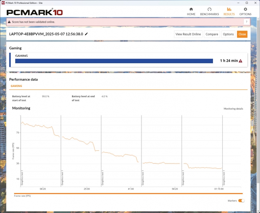This screenshot has width=260, height=213.
Task: Open the Home section
Action: 191,11
